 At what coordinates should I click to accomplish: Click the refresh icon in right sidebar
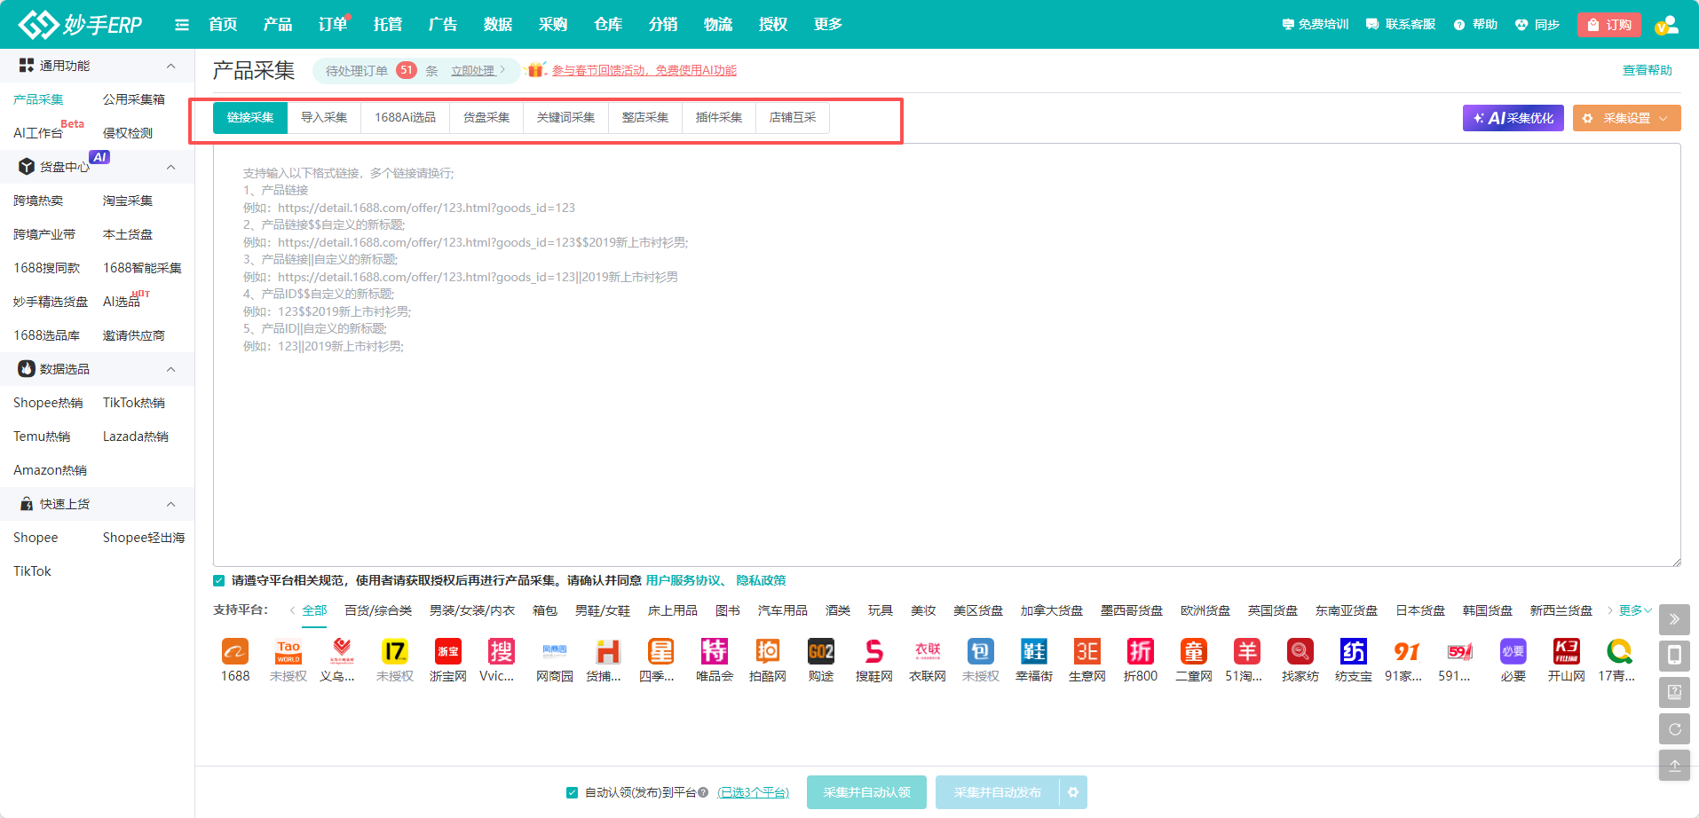coord(1674,729)
